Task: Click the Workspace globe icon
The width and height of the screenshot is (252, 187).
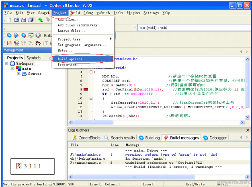Action: (x=12, y=64)
